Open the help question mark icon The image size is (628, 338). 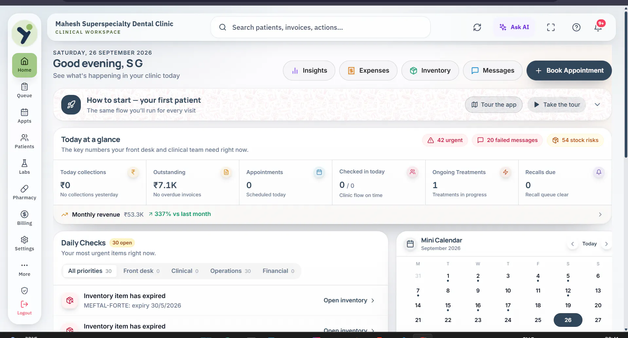click(576, 27)
